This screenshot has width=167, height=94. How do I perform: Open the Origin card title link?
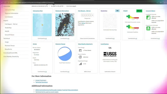pos(35,44)
